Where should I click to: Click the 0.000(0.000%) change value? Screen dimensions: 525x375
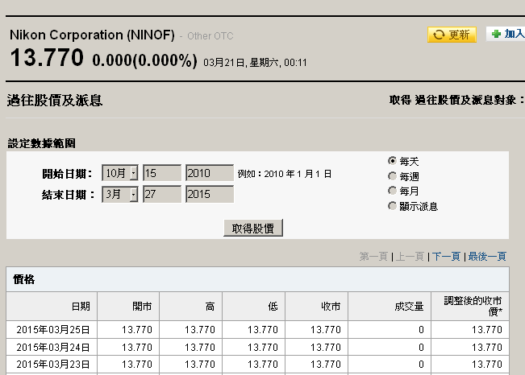144,60
